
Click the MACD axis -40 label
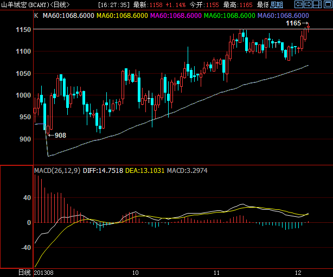click(x=26, y=248)
